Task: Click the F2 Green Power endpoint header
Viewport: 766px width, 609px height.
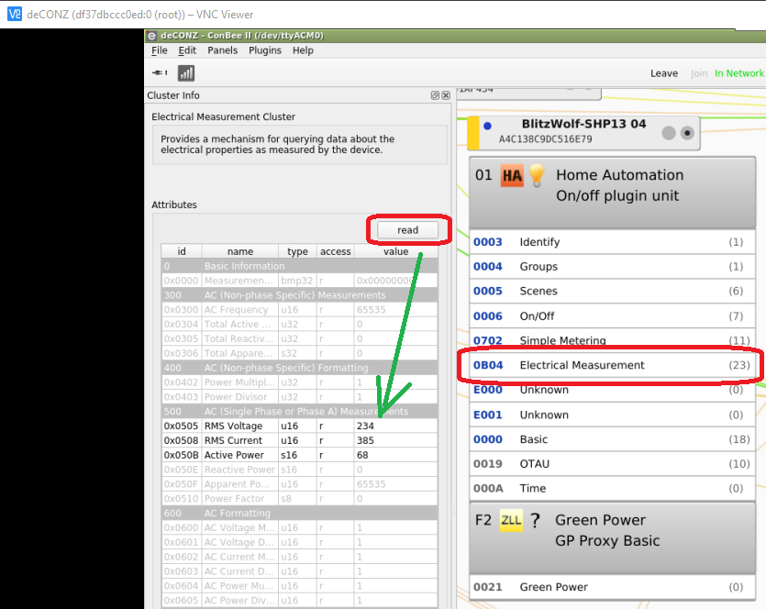Action: [x=612, y=537]
